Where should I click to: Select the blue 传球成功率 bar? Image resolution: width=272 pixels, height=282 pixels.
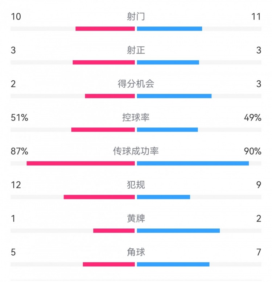193,163
